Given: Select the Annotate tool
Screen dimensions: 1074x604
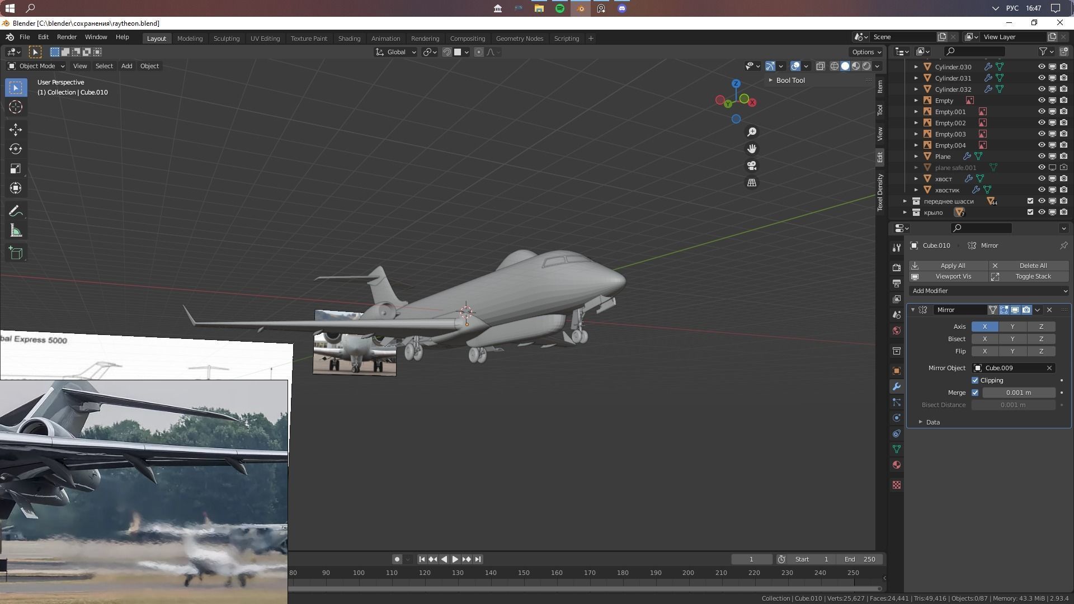Looking at the screenshot, I should pos(16,211).
